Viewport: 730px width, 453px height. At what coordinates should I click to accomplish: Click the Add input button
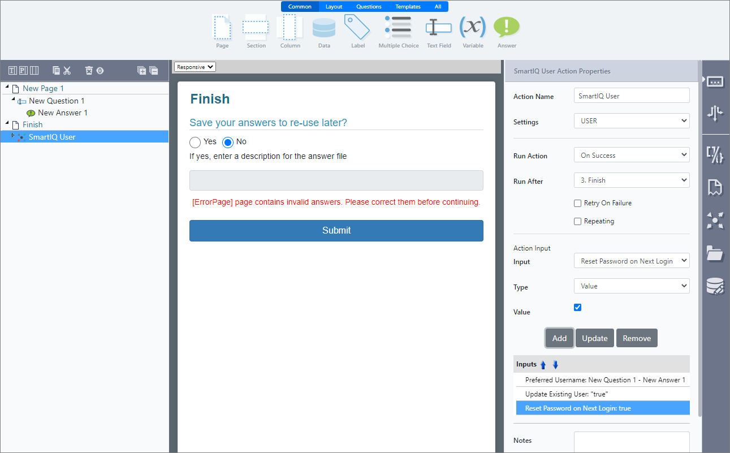click(559, 338)
